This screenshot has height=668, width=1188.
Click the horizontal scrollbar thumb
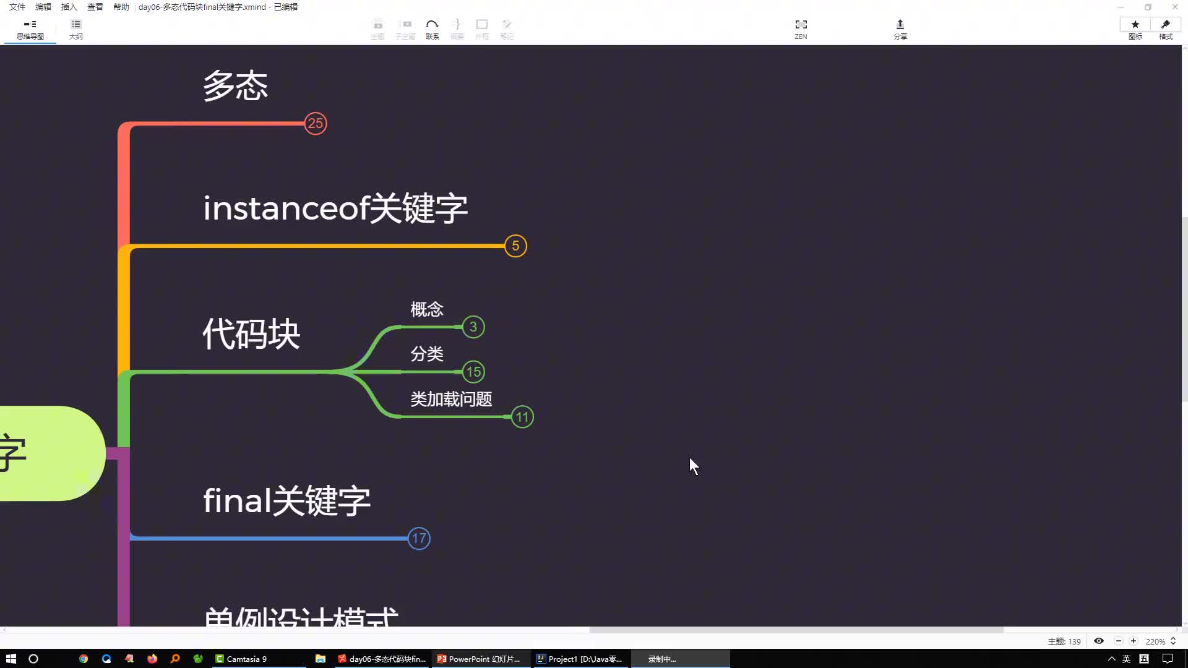tap(796, 630)
